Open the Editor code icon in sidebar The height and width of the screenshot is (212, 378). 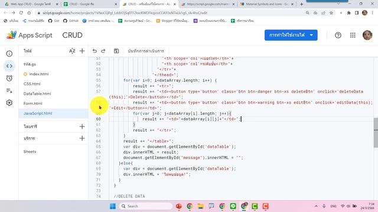pos(9,66)
